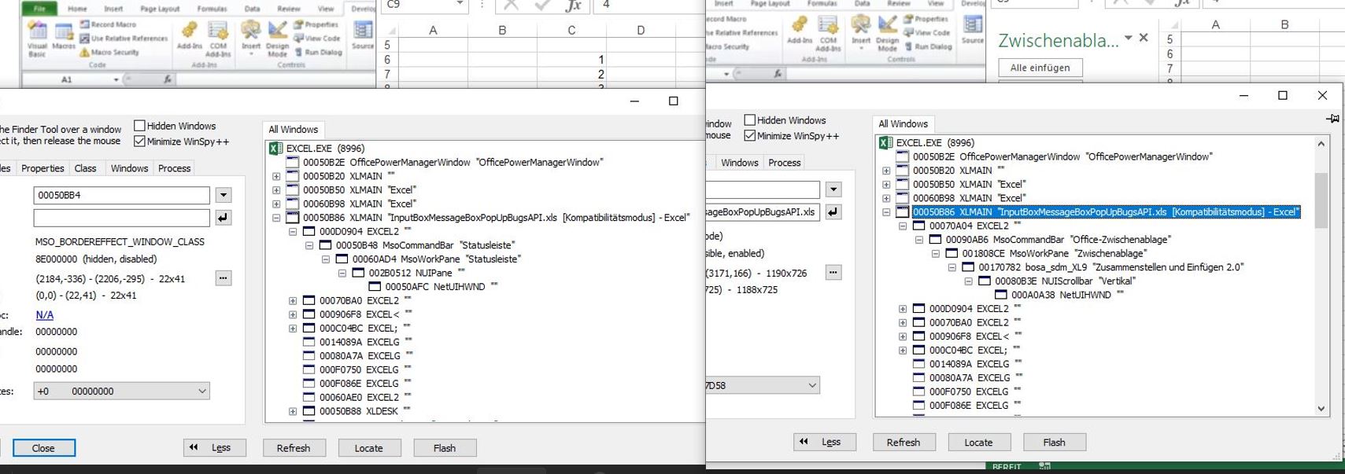Collapse 00050B86 XLMAIN node in left tree

[x=276, y=218]
